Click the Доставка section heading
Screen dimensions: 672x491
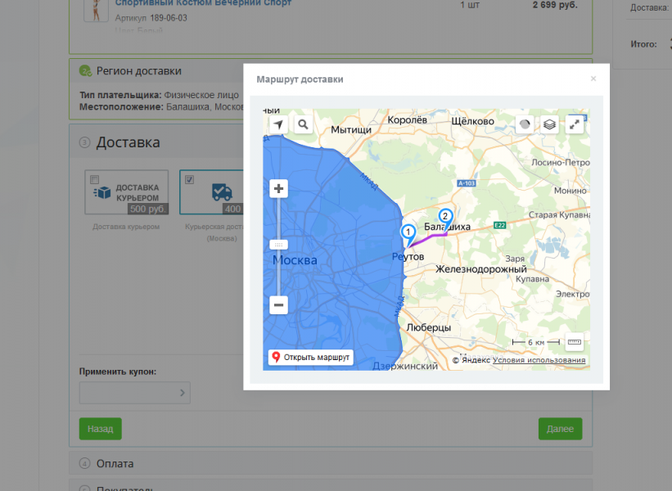click(129, 142)
